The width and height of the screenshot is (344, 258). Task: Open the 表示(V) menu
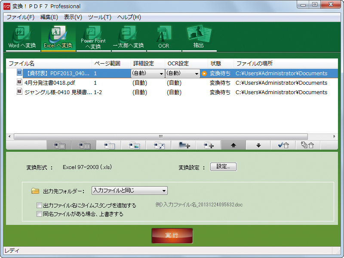click(73, 17)
